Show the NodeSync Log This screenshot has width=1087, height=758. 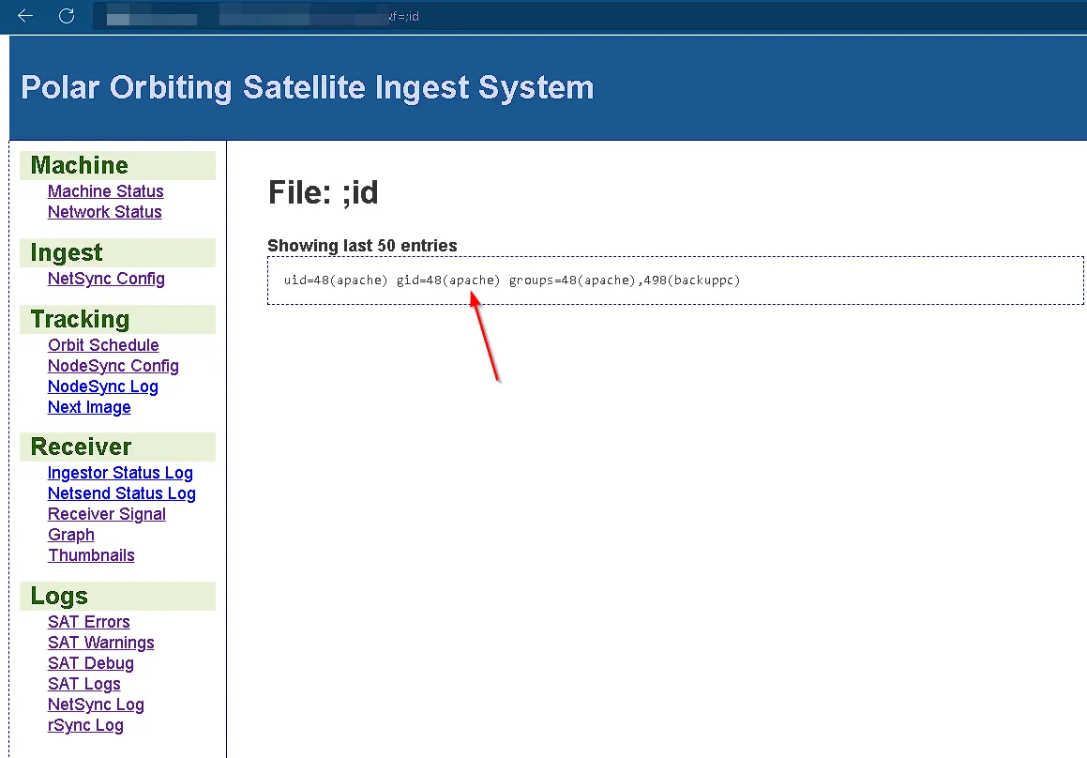coord(102,387)
